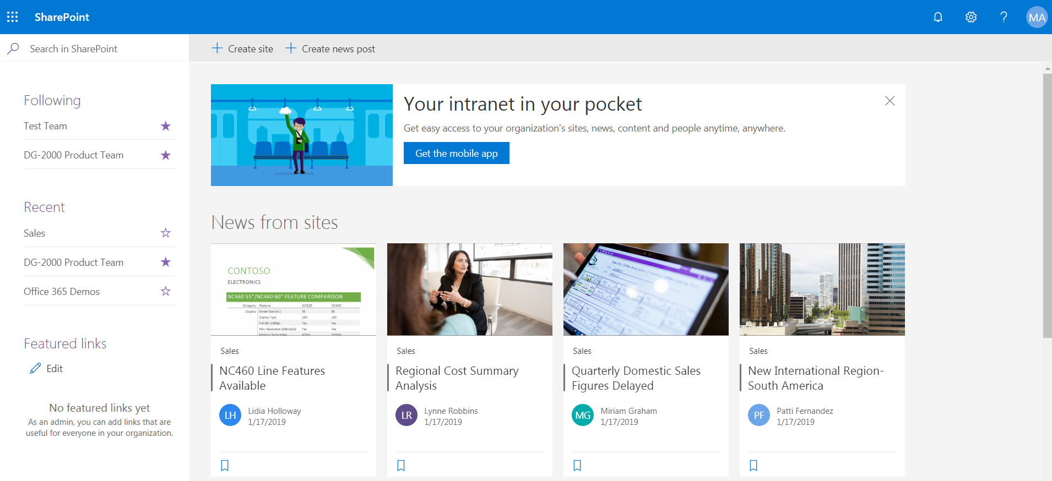Open the Regional Cost Summary meeting thumbnail
The height and width of the screenshot is (481, 1052).
click(x=469, y=289)
